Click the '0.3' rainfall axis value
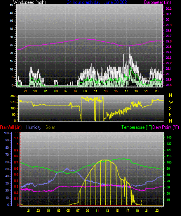181x216 pixels. click(16, 187)
